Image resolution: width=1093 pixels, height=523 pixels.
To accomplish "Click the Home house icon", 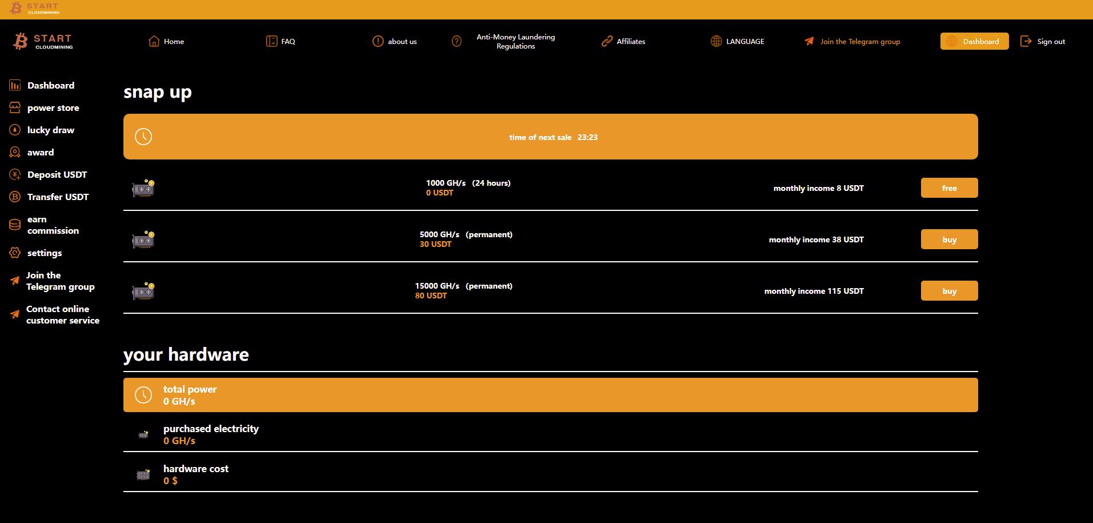I will [x=154, y=41].
